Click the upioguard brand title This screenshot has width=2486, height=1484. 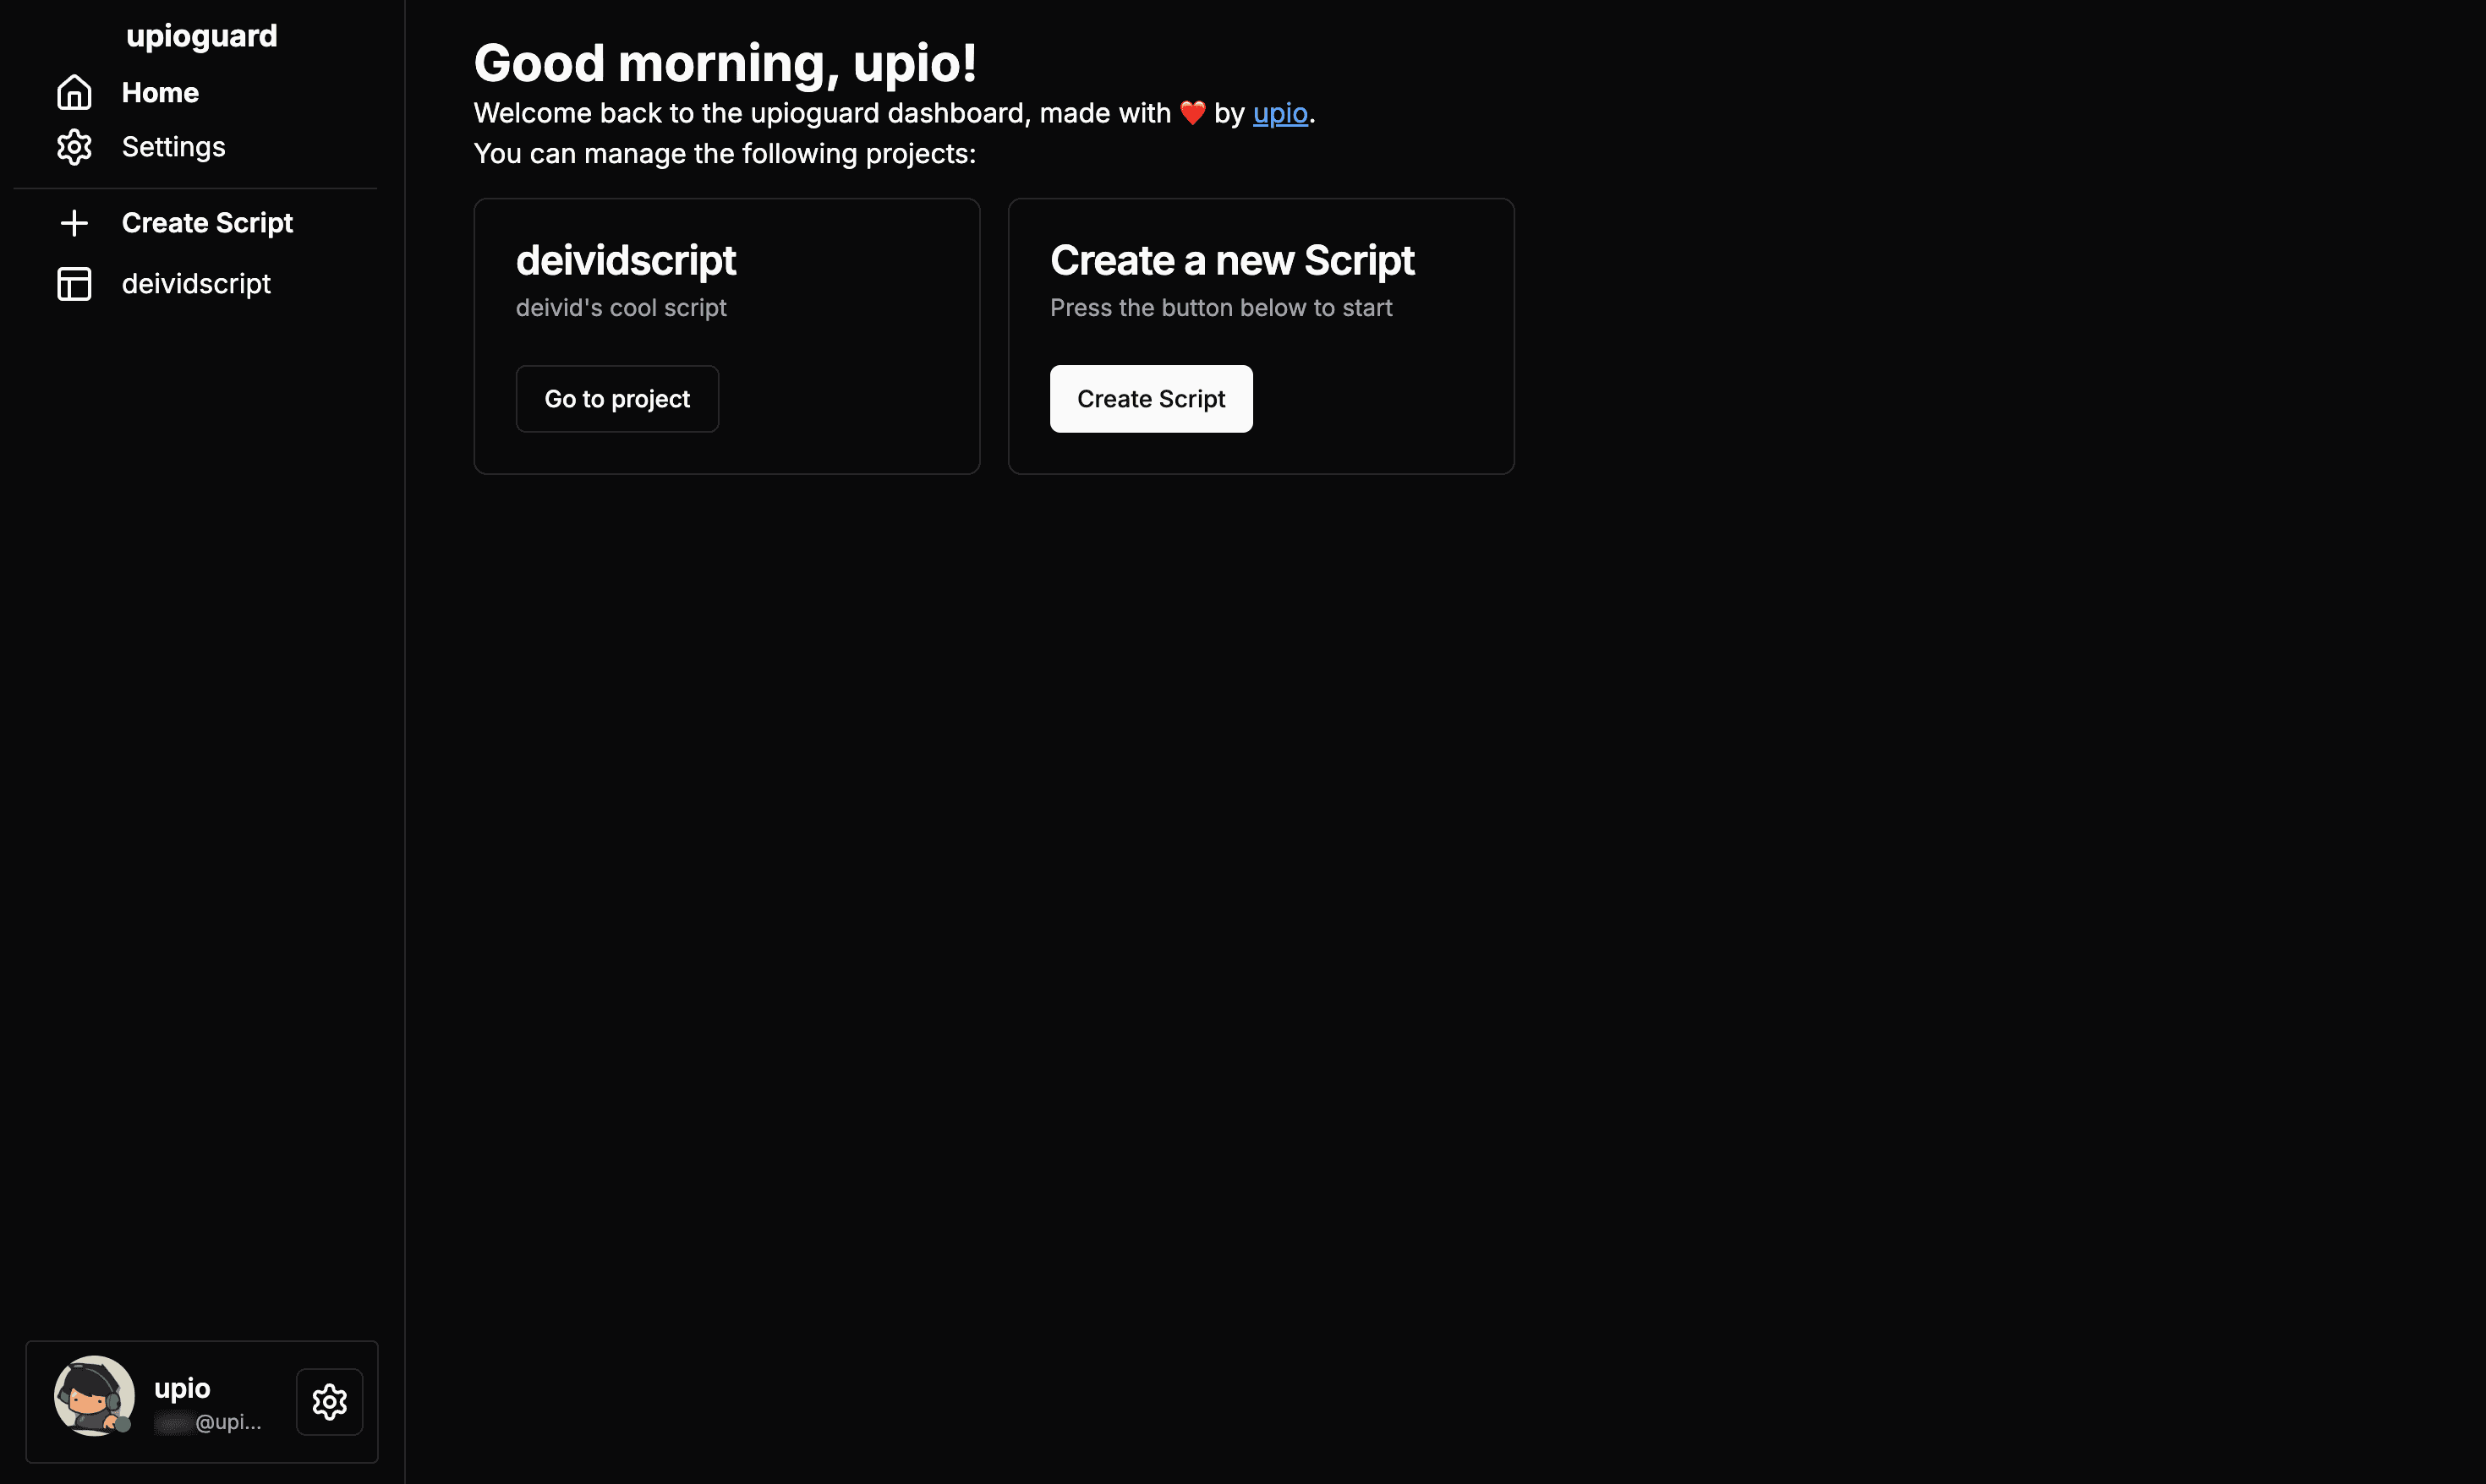201,36
